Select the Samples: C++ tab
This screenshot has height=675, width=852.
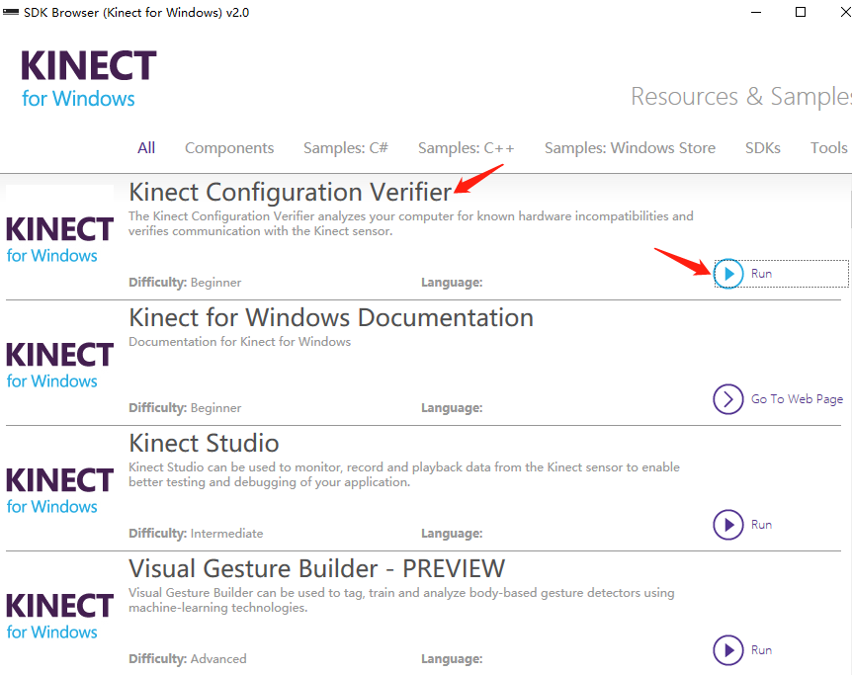pos(466,147)
